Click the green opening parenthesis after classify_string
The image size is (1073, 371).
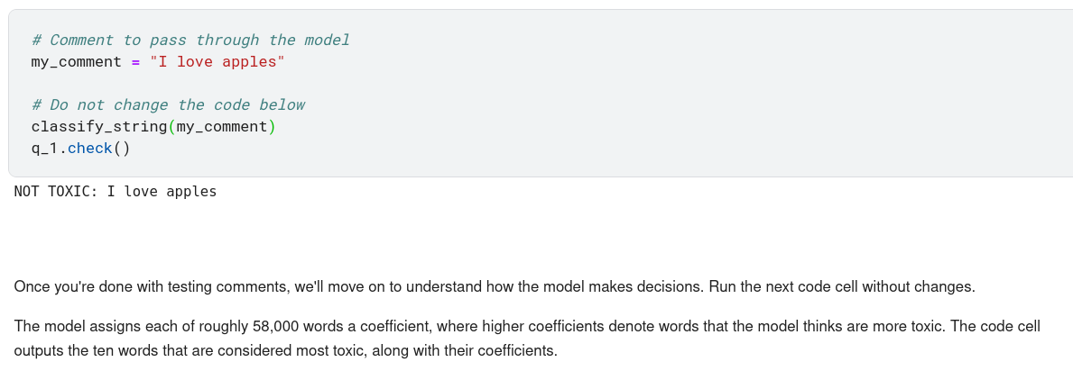[171, 126]
